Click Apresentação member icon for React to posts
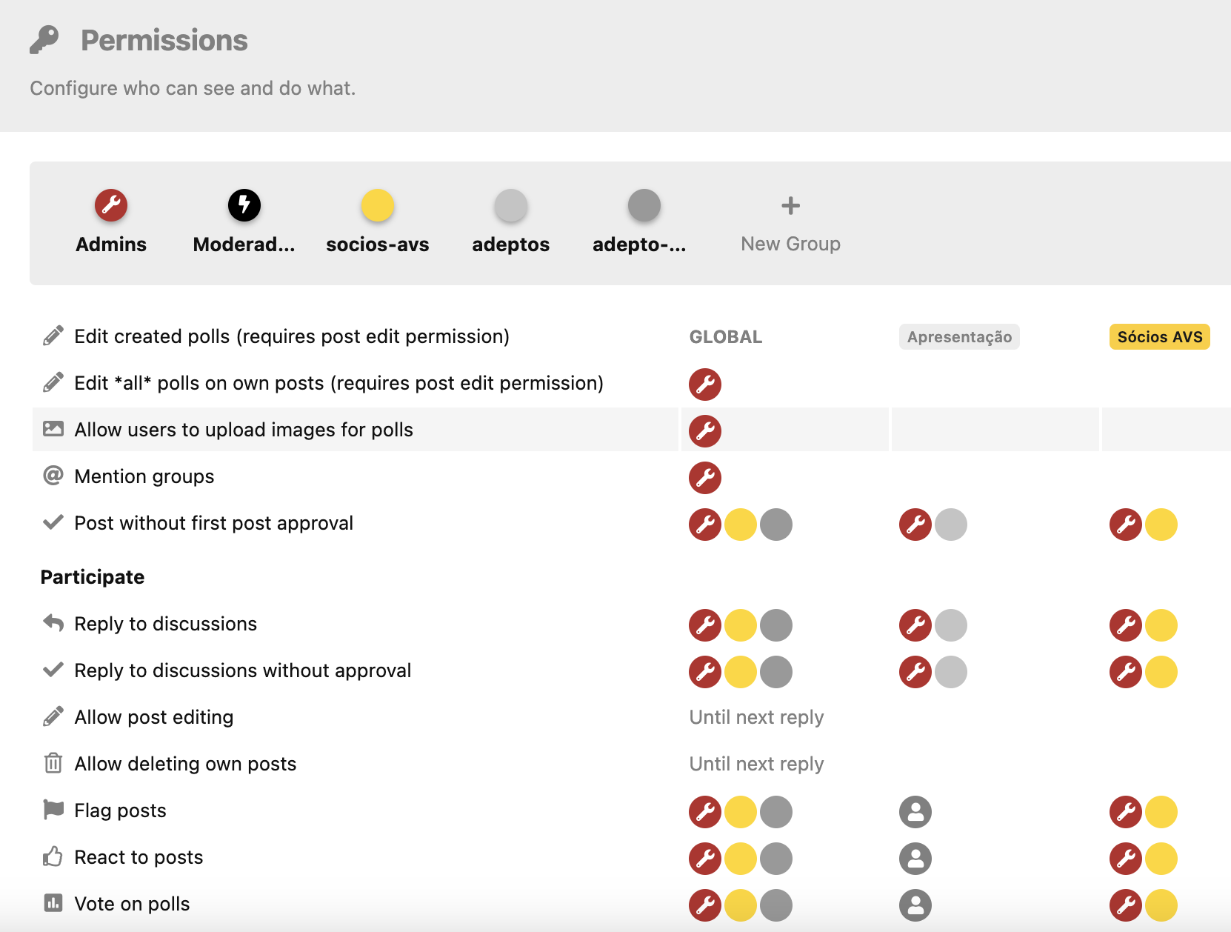The image size is (1231, 932). point(915,859)
